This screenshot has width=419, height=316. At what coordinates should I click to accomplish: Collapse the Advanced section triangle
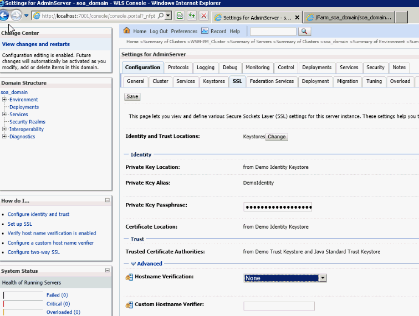133,263
